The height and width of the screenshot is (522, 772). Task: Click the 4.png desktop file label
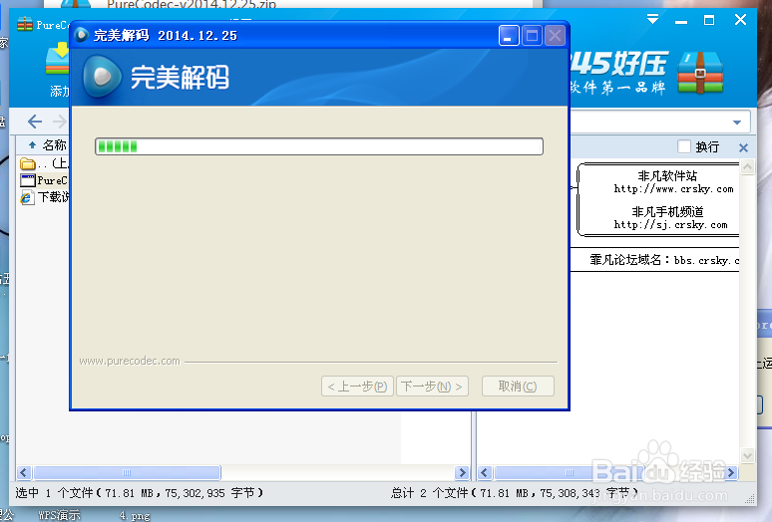tap(135, 516)
